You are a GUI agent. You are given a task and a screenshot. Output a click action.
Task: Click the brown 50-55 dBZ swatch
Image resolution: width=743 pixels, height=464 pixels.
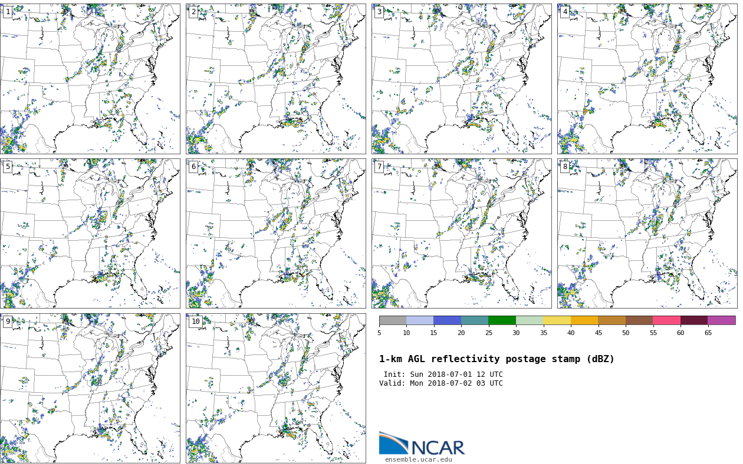[639, 320]
